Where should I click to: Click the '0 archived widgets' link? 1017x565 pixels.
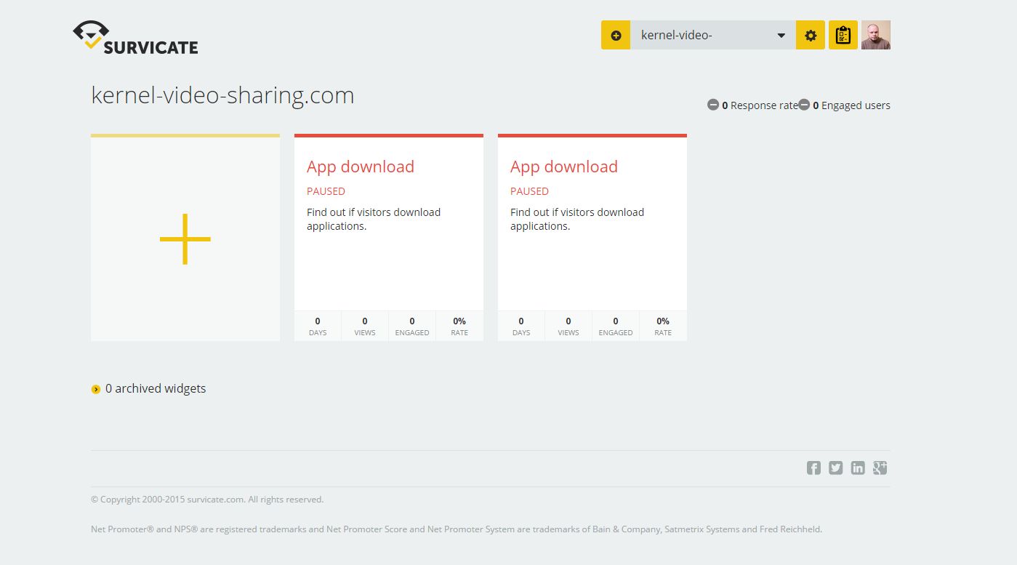pos(156,389)
